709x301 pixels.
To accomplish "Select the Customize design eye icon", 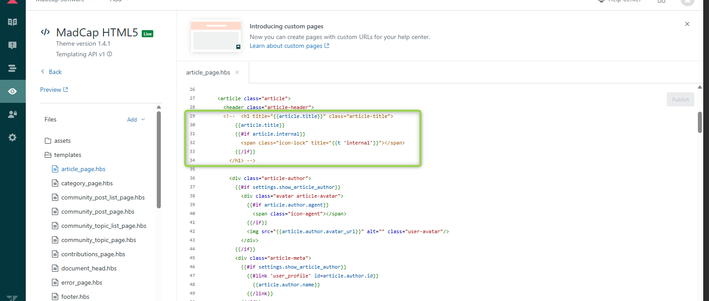I will tap(12, 91).
